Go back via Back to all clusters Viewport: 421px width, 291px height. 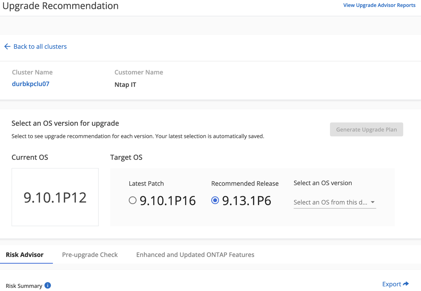pos(40,47)
